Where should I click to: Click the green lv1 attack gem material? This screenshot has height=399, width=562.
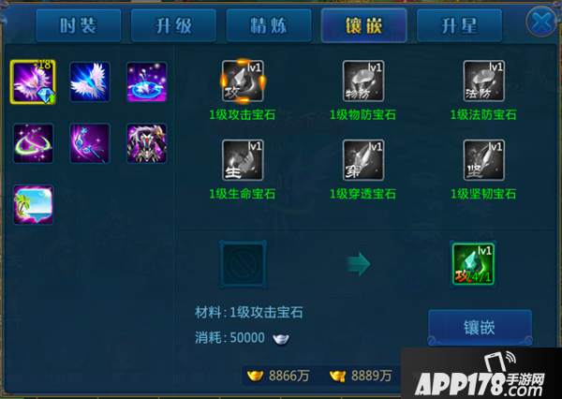pyautogui.click(x=473, y=264)
